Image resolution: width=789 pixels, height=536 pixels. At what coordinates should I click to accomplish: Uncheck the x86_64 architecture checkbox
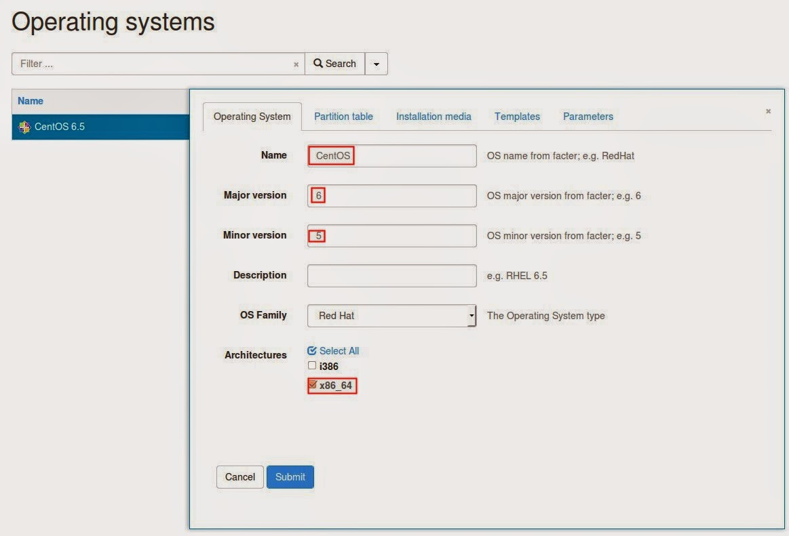[x=312, y=385]
